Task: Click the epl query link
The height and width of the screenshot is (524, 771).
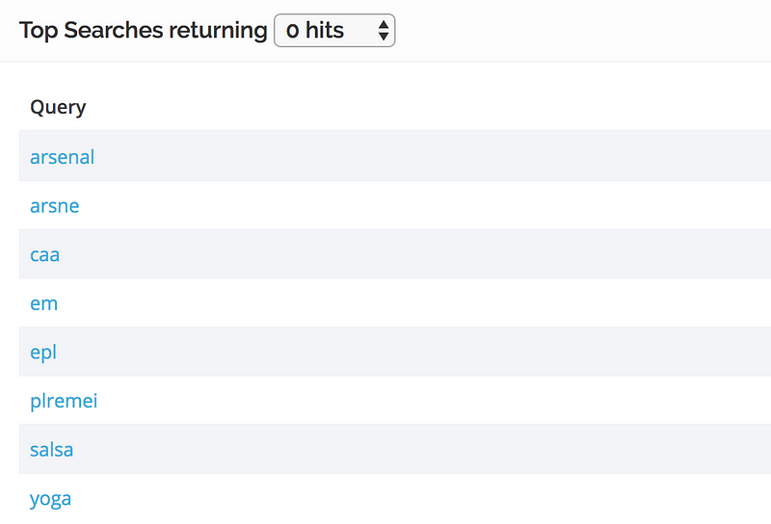Action: (x=43, y=353)
